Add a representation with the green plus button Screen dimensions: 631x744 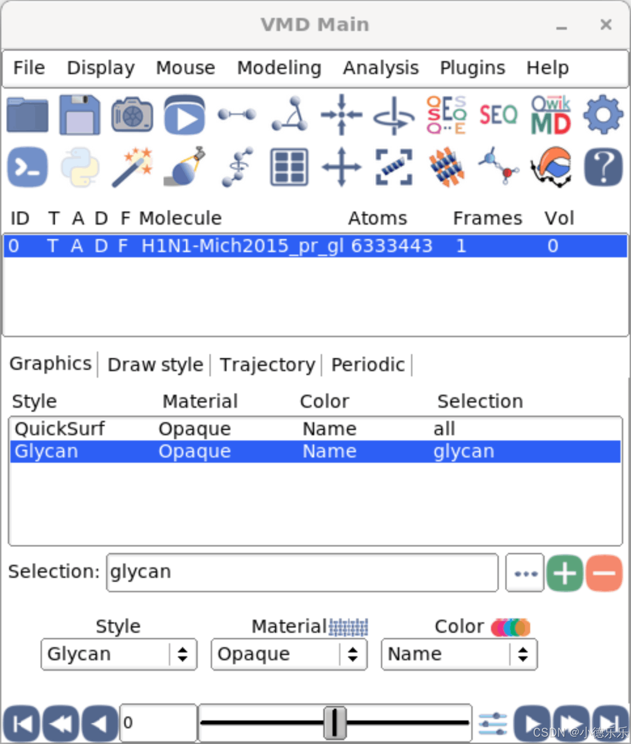[x=564, y=573]
